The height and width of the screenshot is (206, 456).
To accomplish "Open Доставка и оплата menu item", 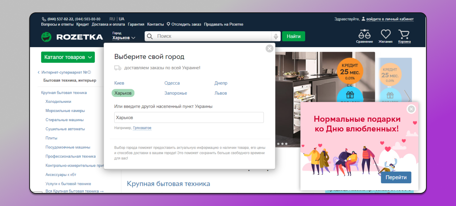I will [x=108, y=24].
